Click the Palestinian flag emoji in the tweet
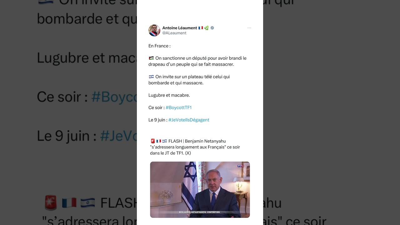The image size is (400, 225). [x=151, y=58]
